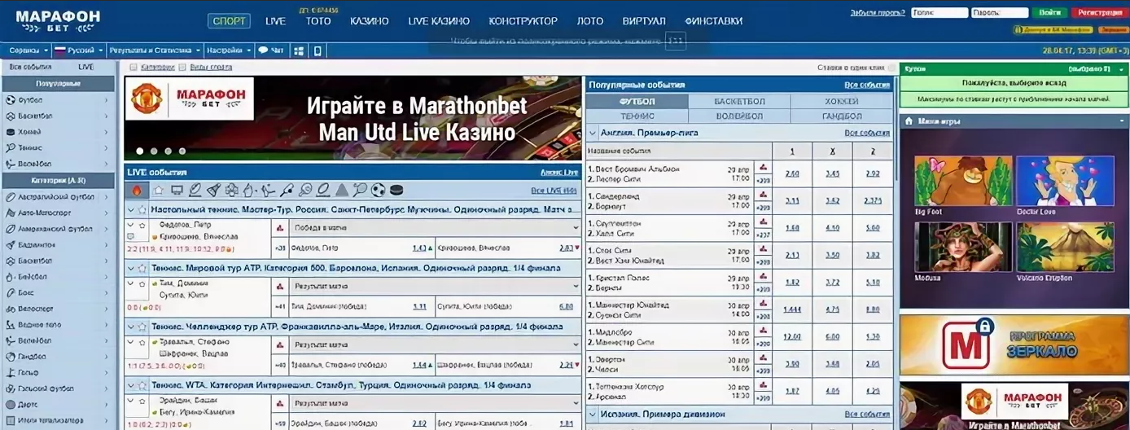Favorite the Настольный теннис league star
Viewport: 1130px width, 430px height.
(142, 209)
